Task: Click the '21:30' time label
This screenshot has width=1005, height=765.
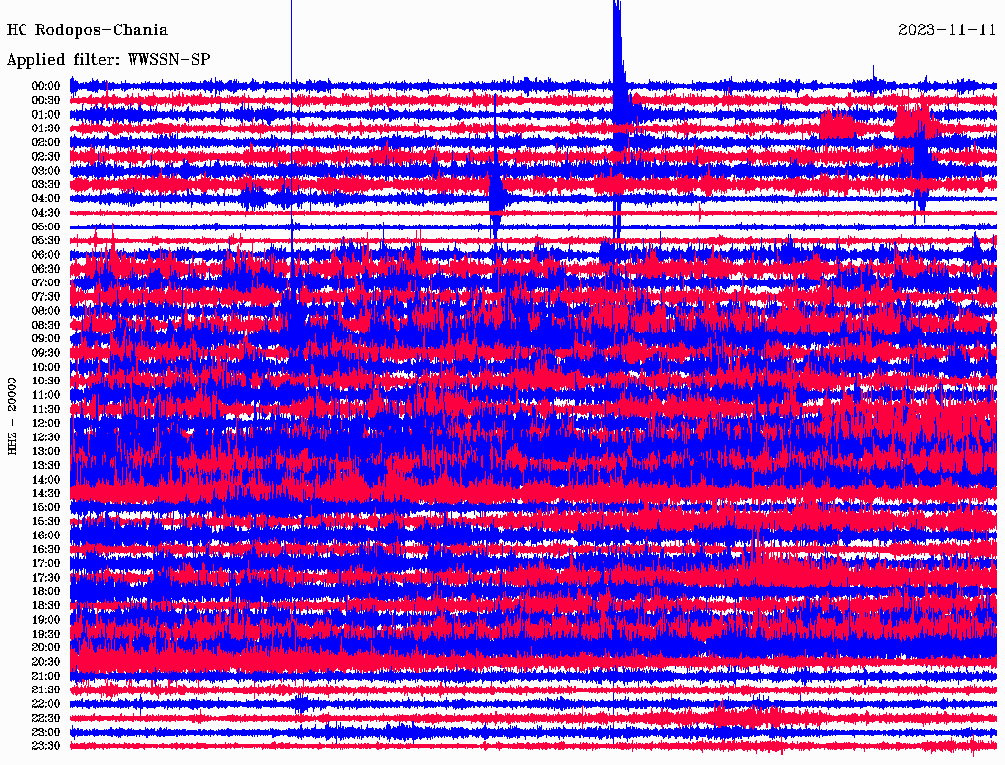Action: click(x=46, y=690)
